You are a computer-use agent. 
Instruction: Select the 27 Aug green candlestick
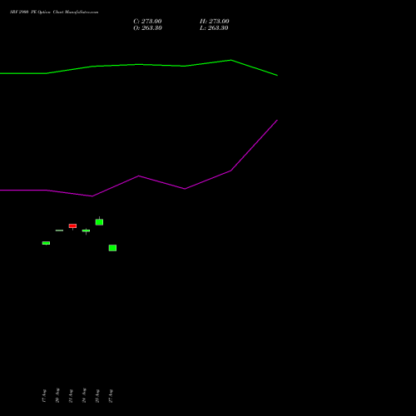(x=112, y=248)
